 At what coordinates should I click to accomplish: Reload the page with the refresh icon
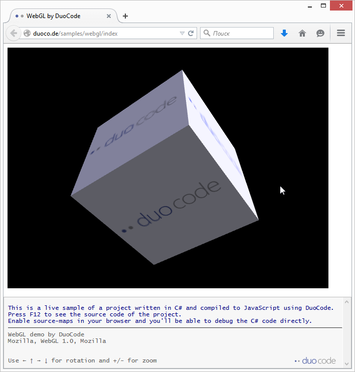pos(191,33)
